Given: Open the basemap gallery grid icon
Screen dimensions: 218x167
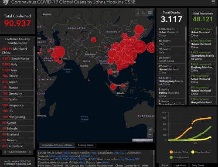Looking at the screenshot, I should [150, 12].
